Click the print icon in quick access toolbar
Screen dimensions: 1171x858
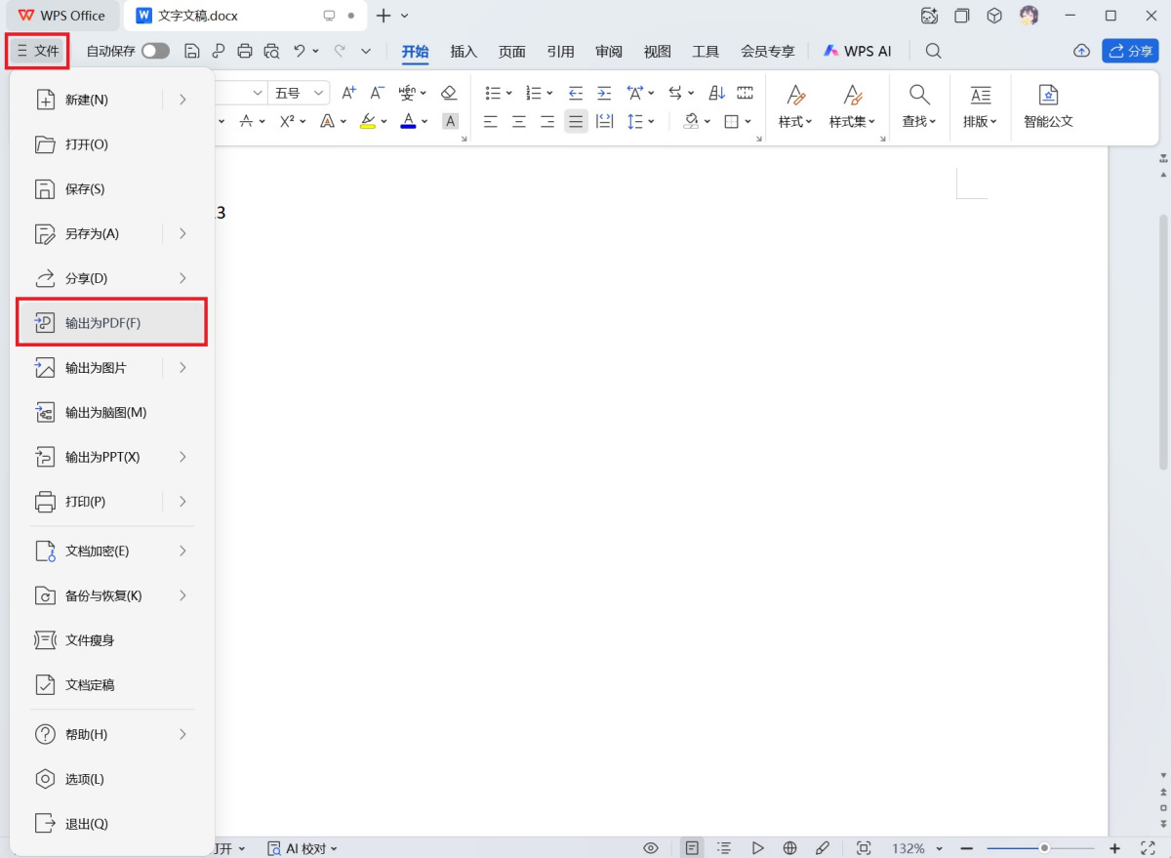(x=245, y=50)
